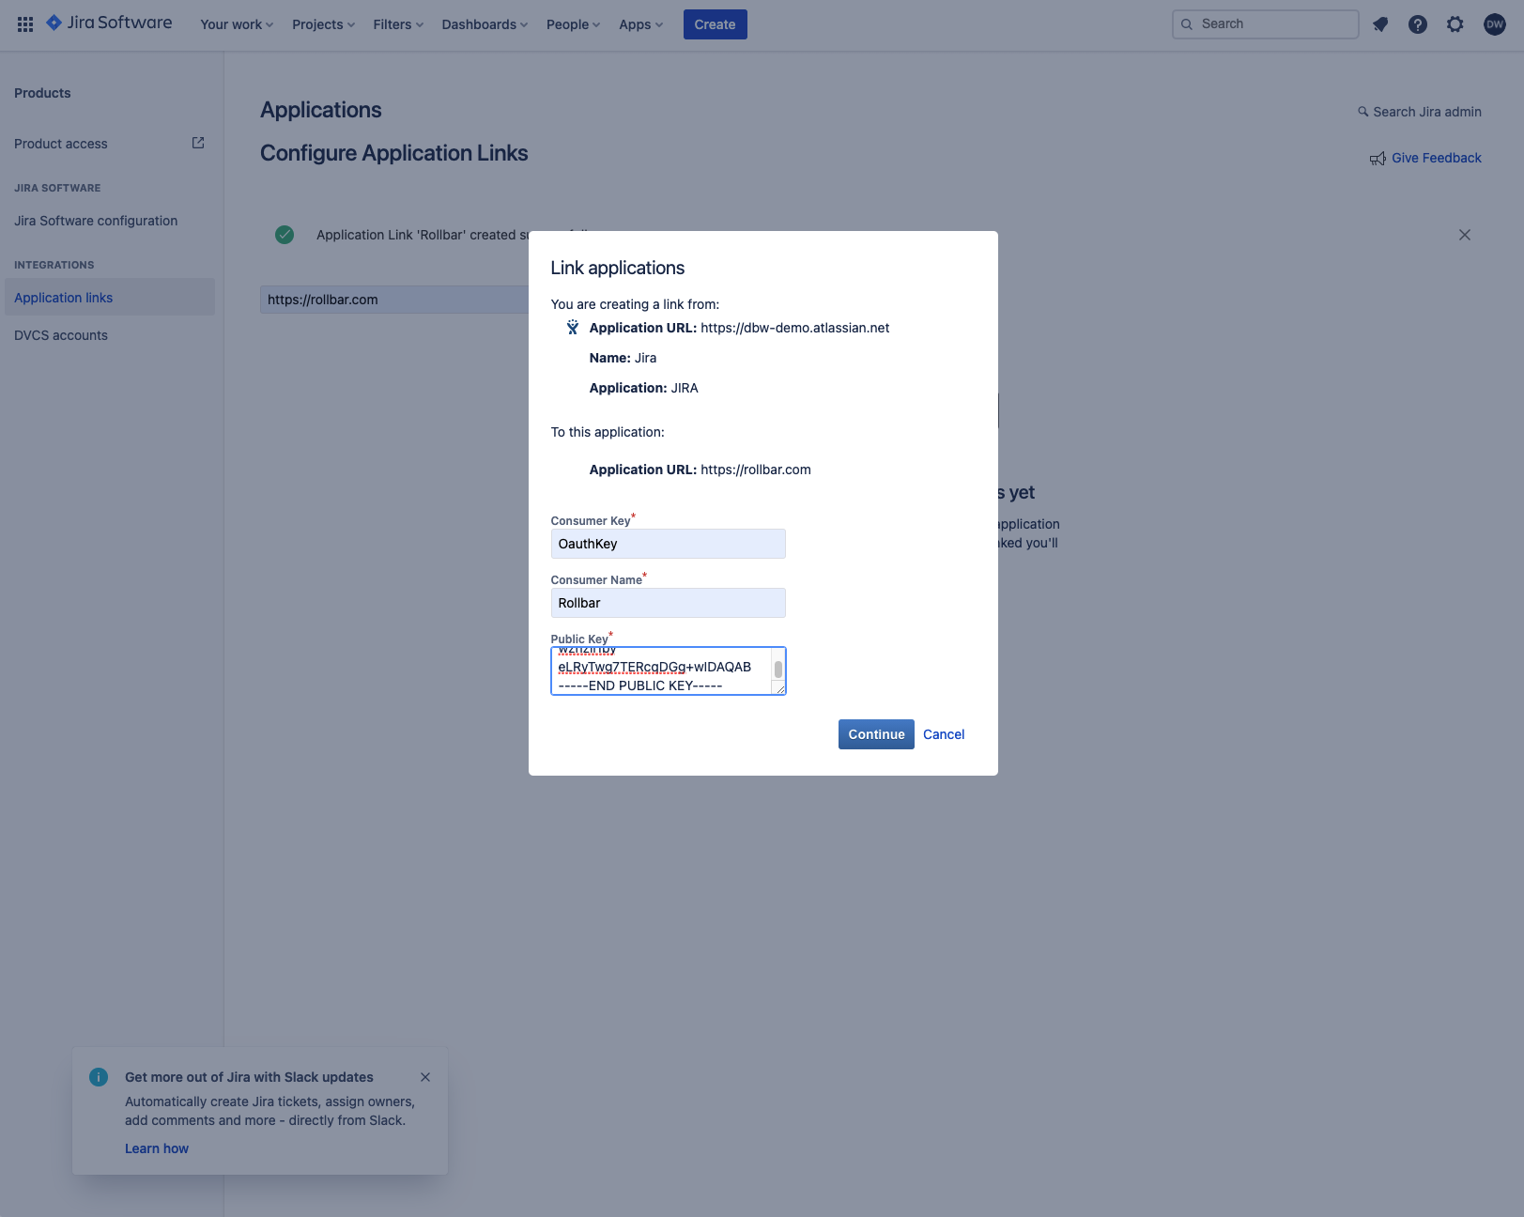This screenshot has height=1217, width=1524.
Task: Expand the Filters dropdown
Action: point(398,24)
